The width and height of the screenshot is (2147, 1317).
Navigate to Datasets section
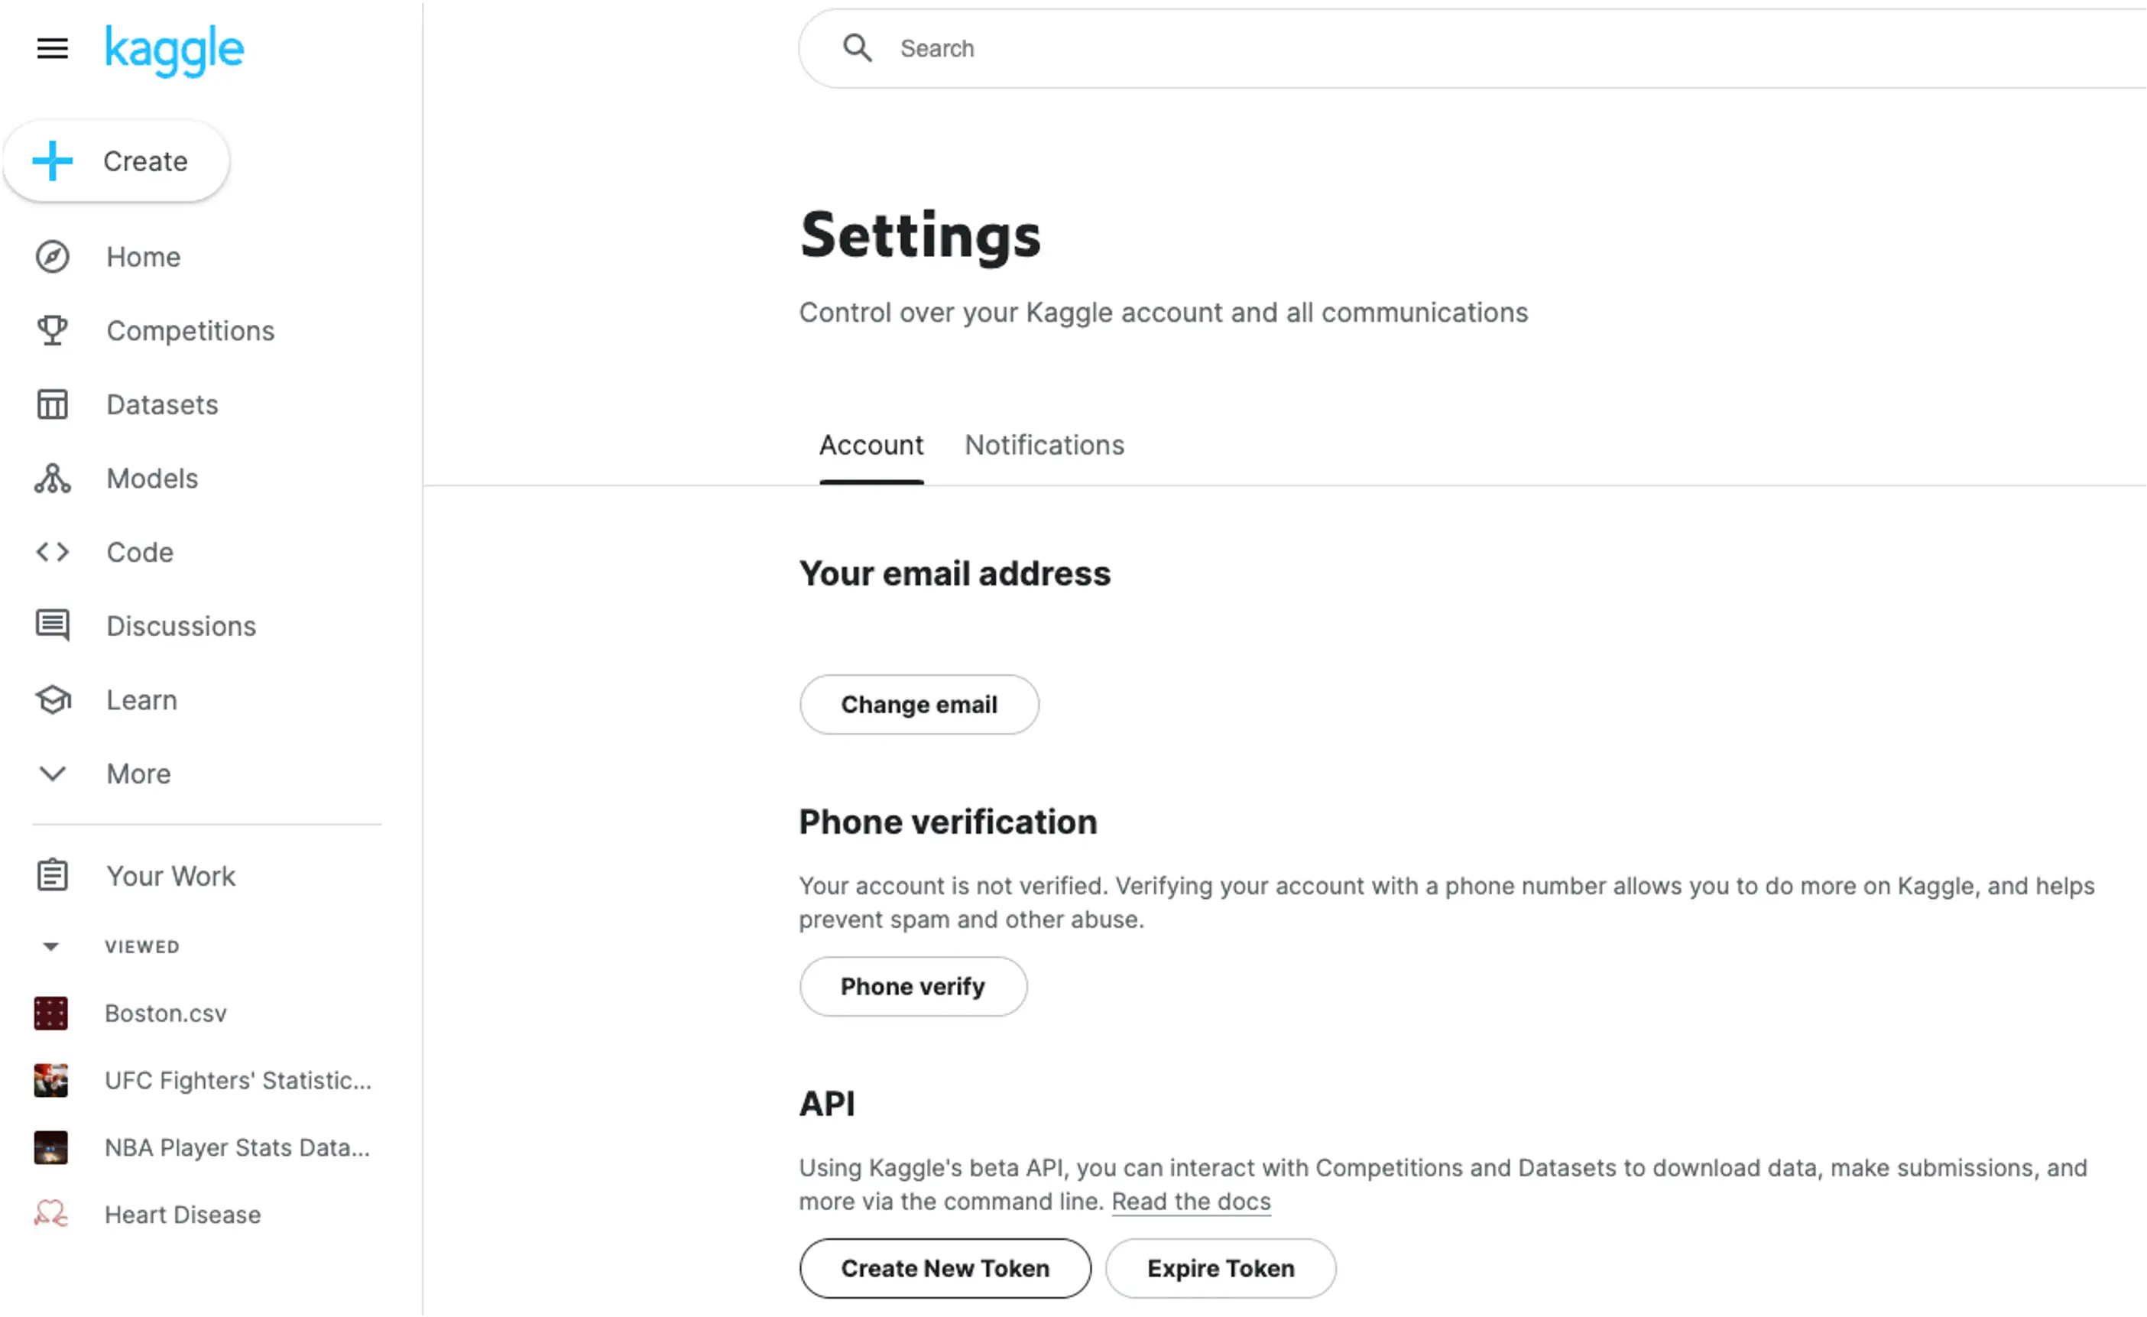click(x=161, y=404)
